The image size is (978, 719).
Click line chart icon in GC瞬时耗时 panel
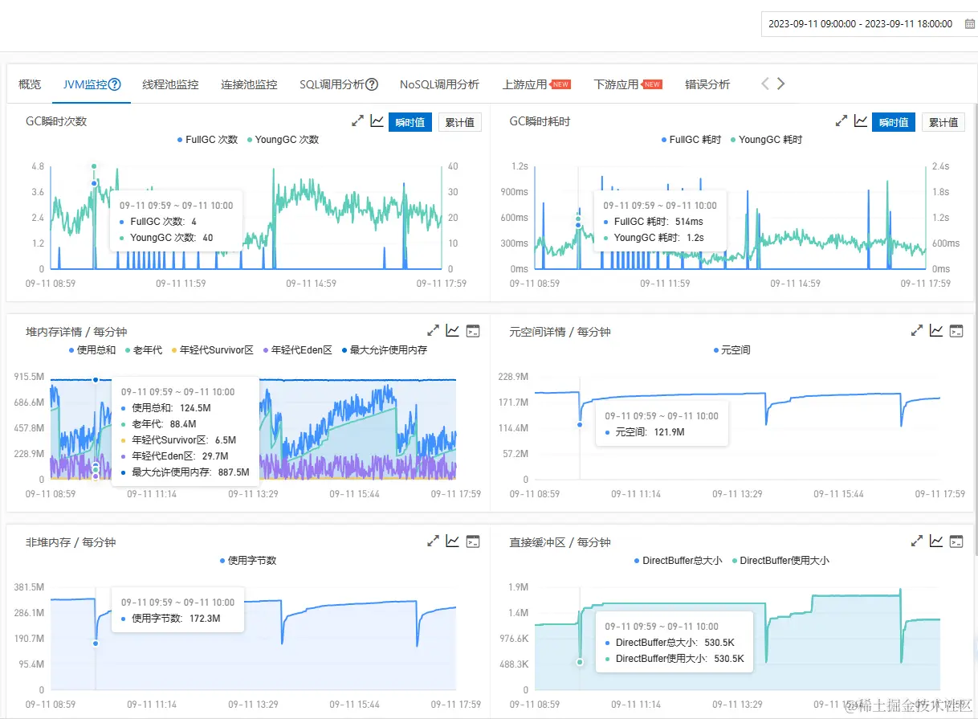pos(861,121)
